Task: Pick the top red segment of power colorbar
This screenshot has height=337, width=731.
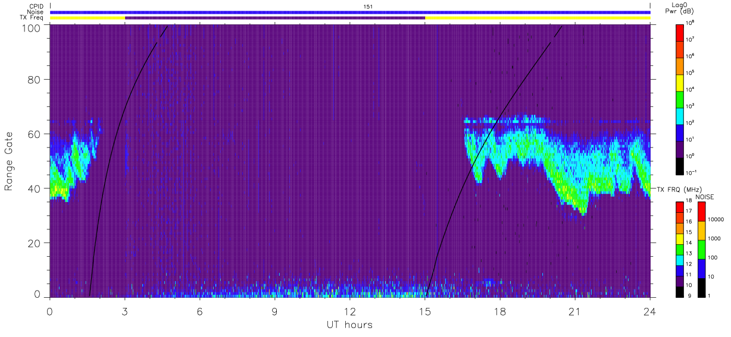Action: [x=680, y=32]
